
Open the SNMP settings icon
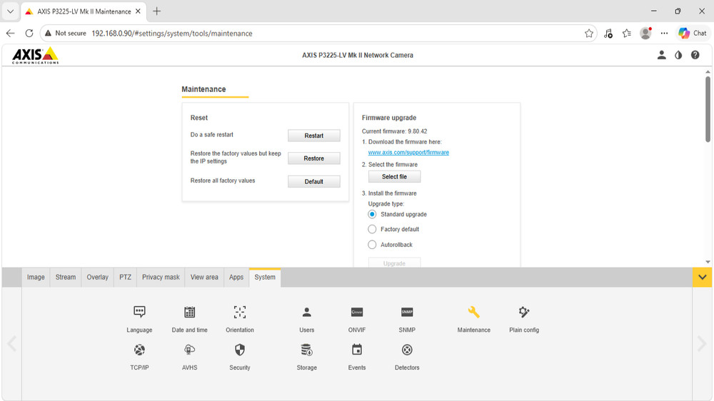pos(407,313)
